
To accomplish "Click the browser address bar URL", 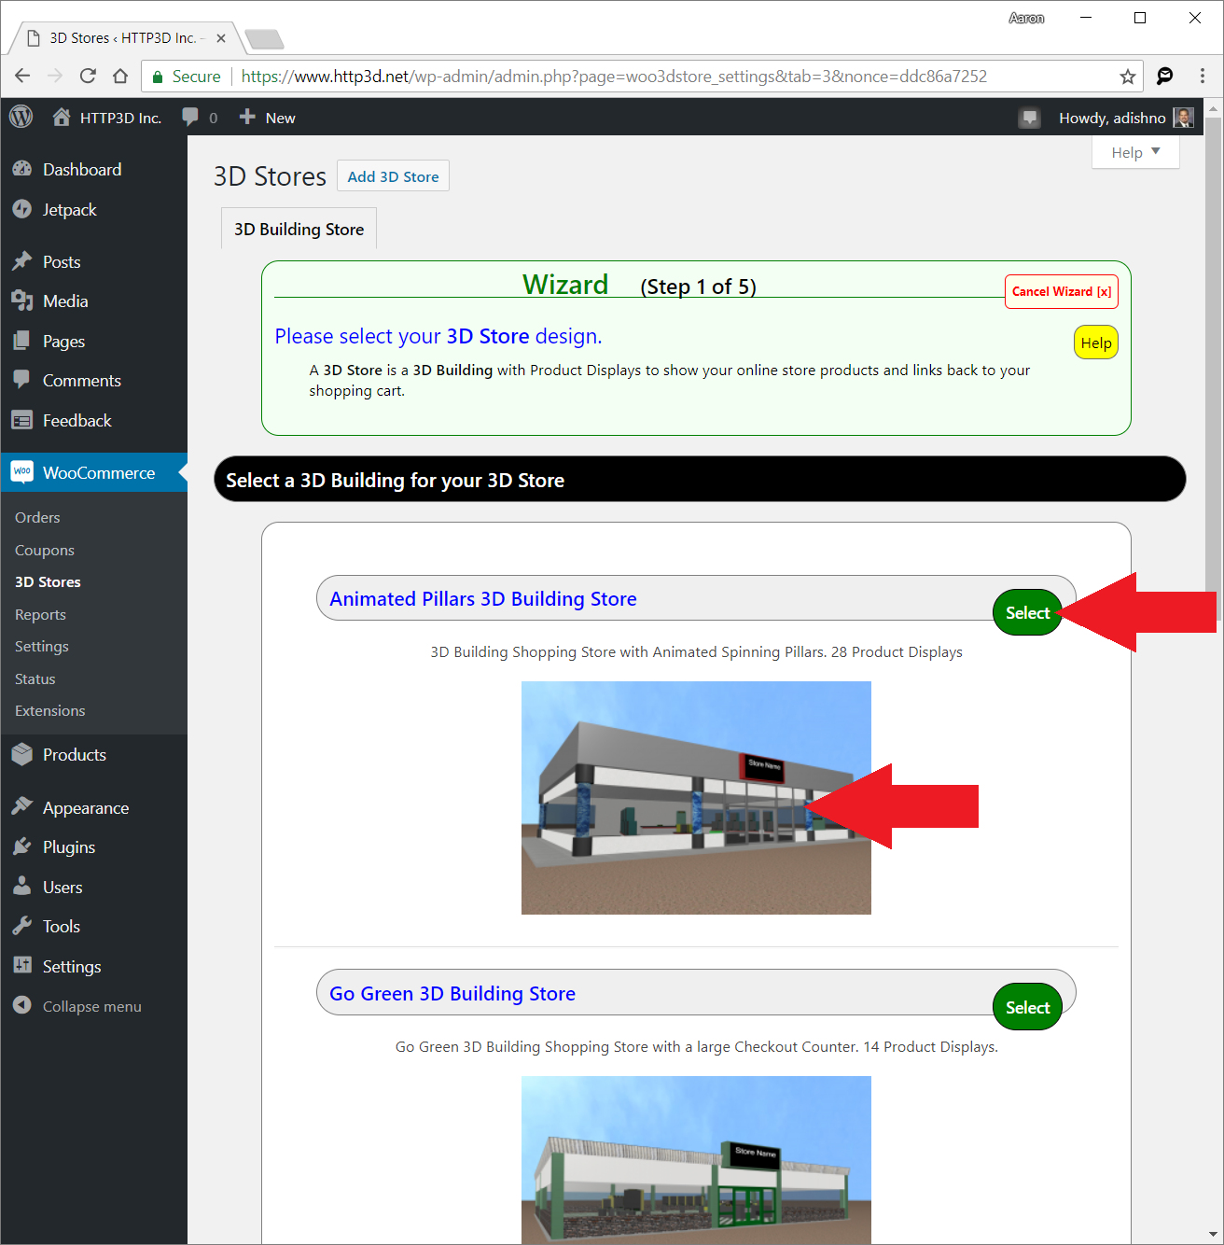I will 613,77.
